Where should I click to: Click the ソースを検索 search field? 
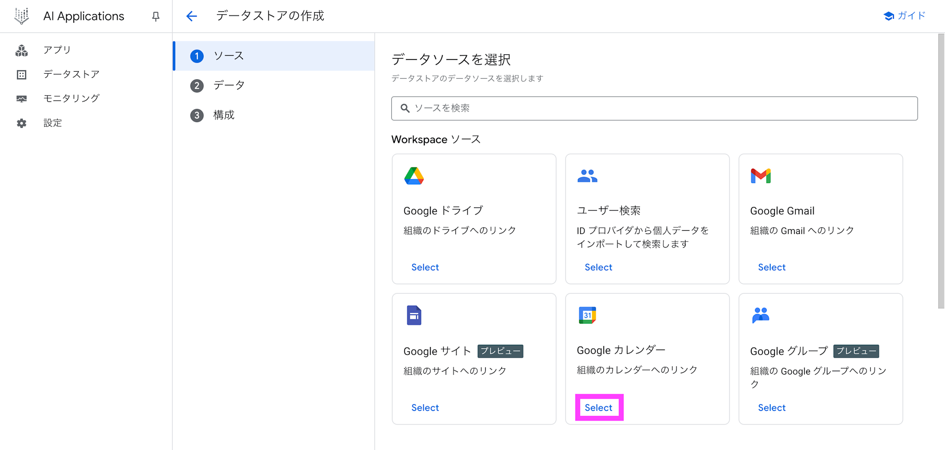click(x=654, y=108)
